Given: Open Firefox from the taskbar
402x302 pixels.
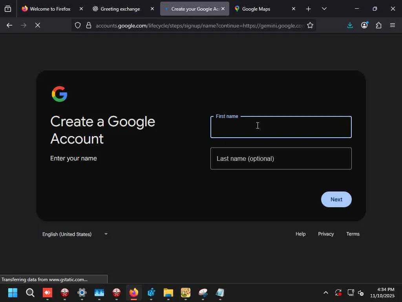Looking at the screenshot, I should [x=134, y=293].
